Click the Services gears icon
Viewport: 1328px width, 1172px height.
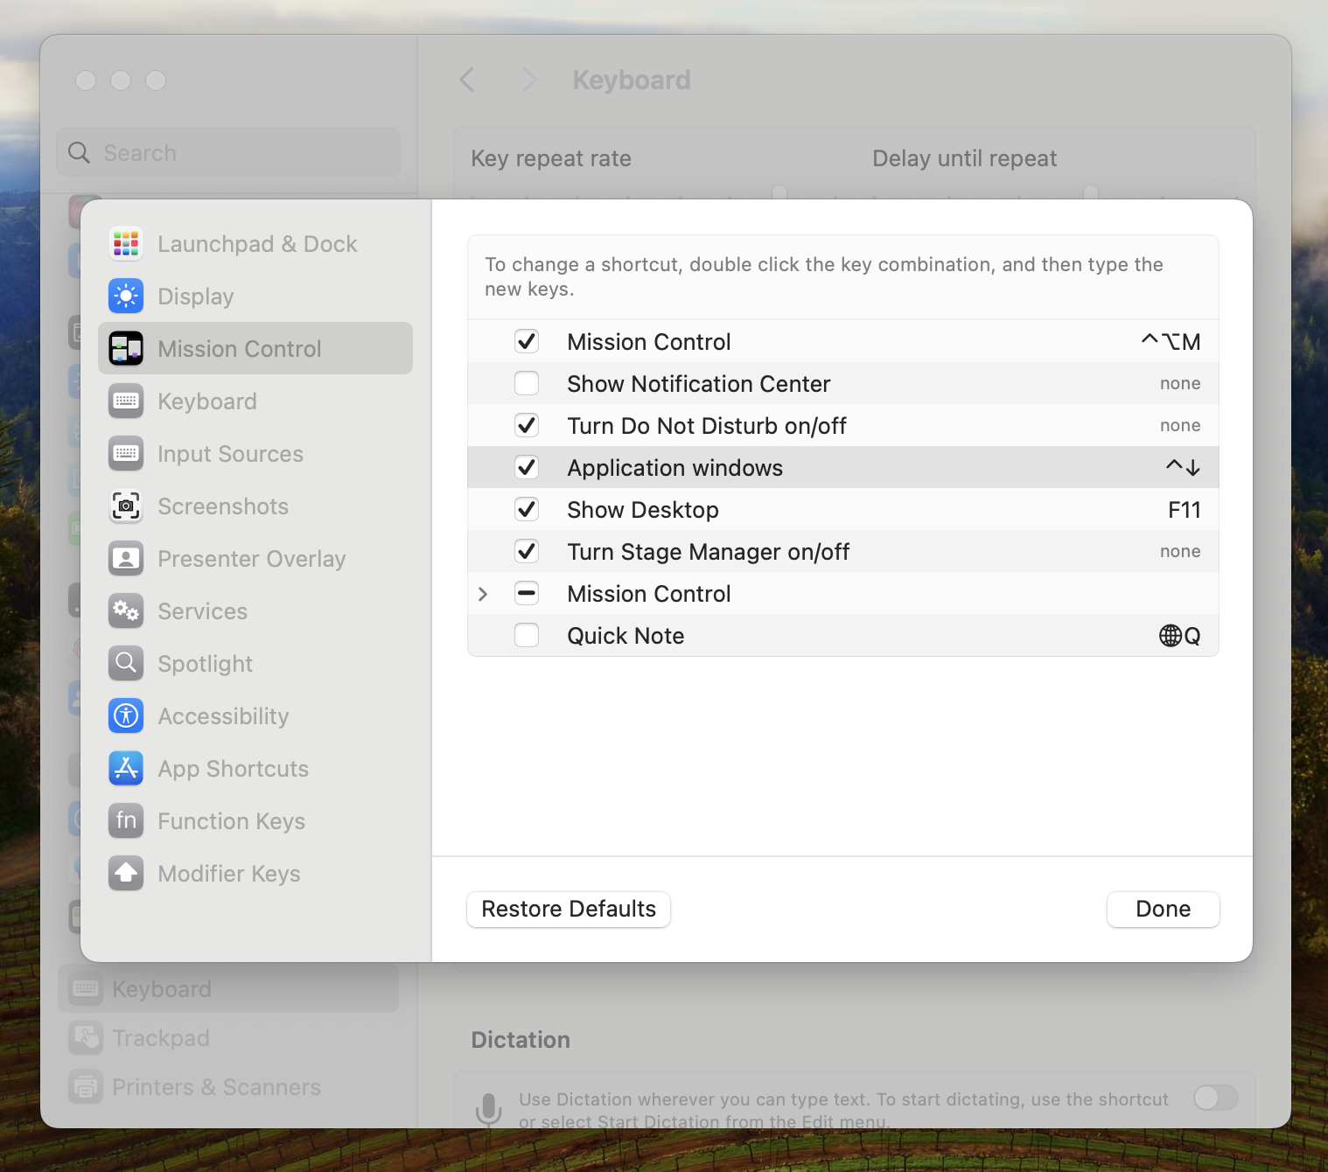[126, 610]
